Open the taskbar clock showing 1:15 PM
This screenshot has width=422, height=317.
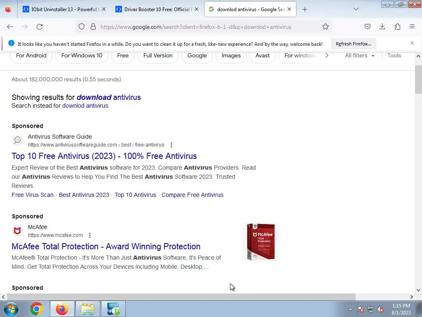click(401, 309)
